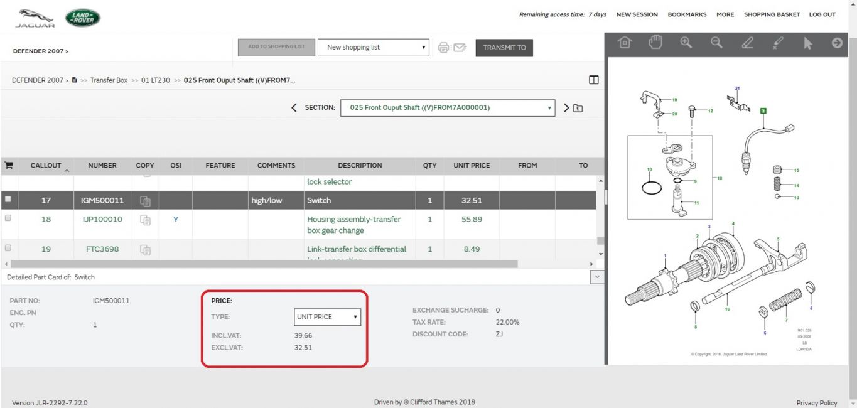Click the Jaguar logo
857x408 pixels.
coord(36,18)
